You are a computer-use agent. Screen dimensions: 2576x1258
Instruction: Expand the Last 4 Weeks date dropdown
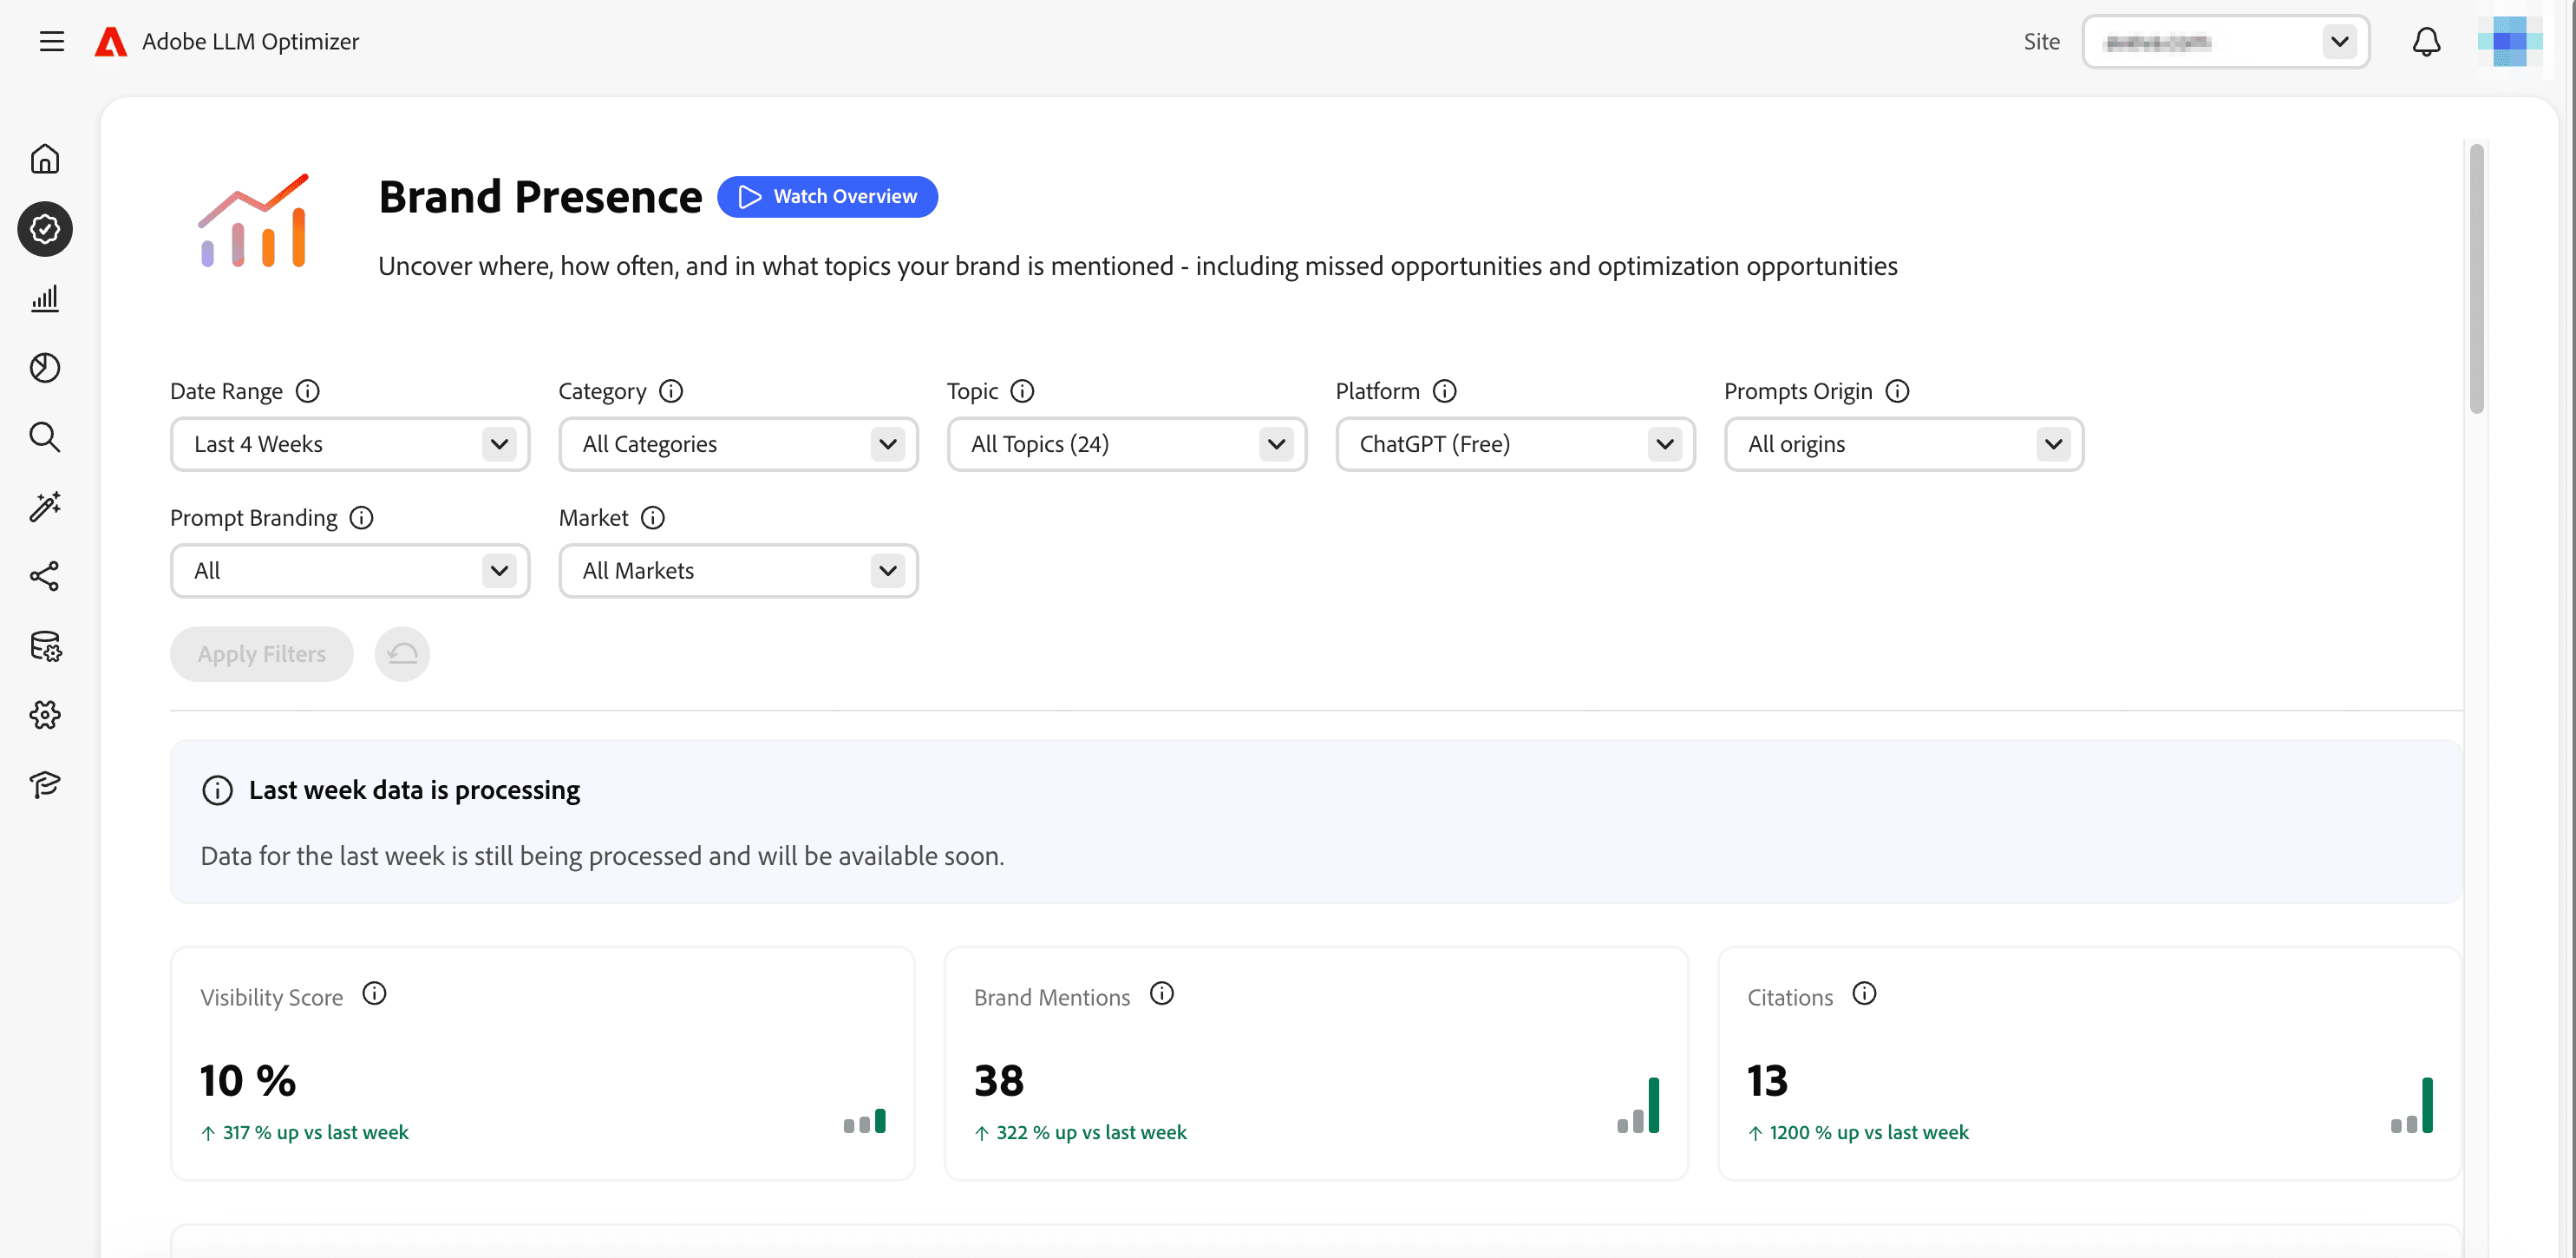click(x=350, y=444)
